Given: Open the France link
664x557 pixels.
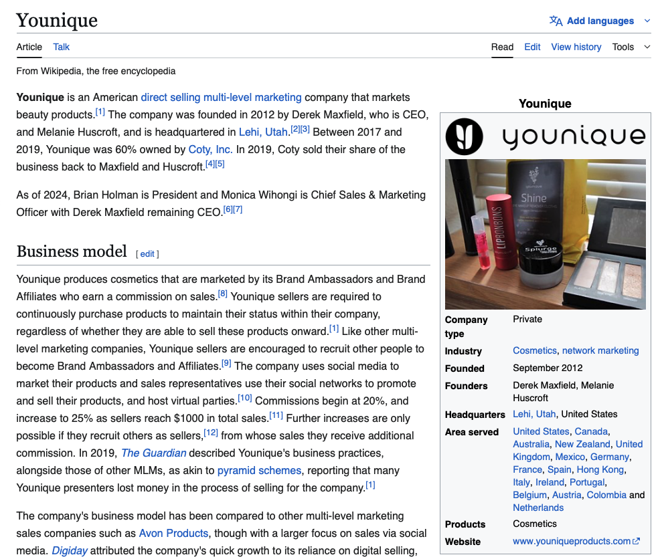Looking at the screenshot, I should (527, 469).
